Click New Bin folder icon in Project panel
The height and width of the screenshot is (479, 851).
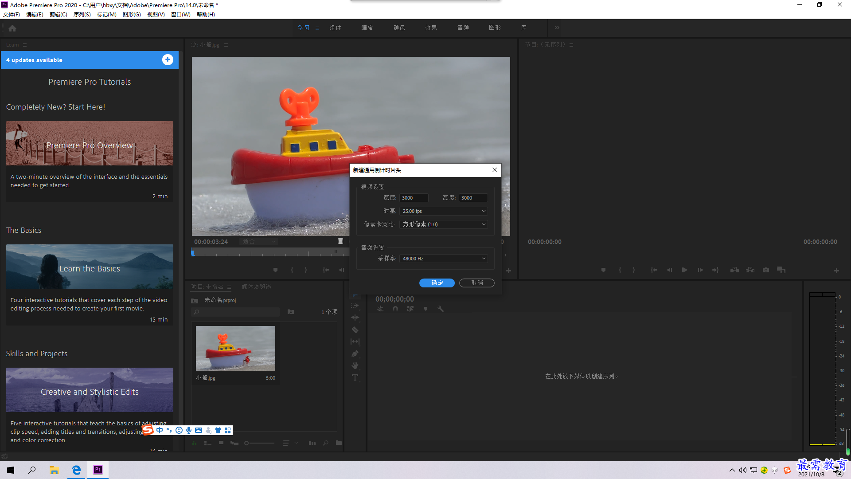[339, 443]
